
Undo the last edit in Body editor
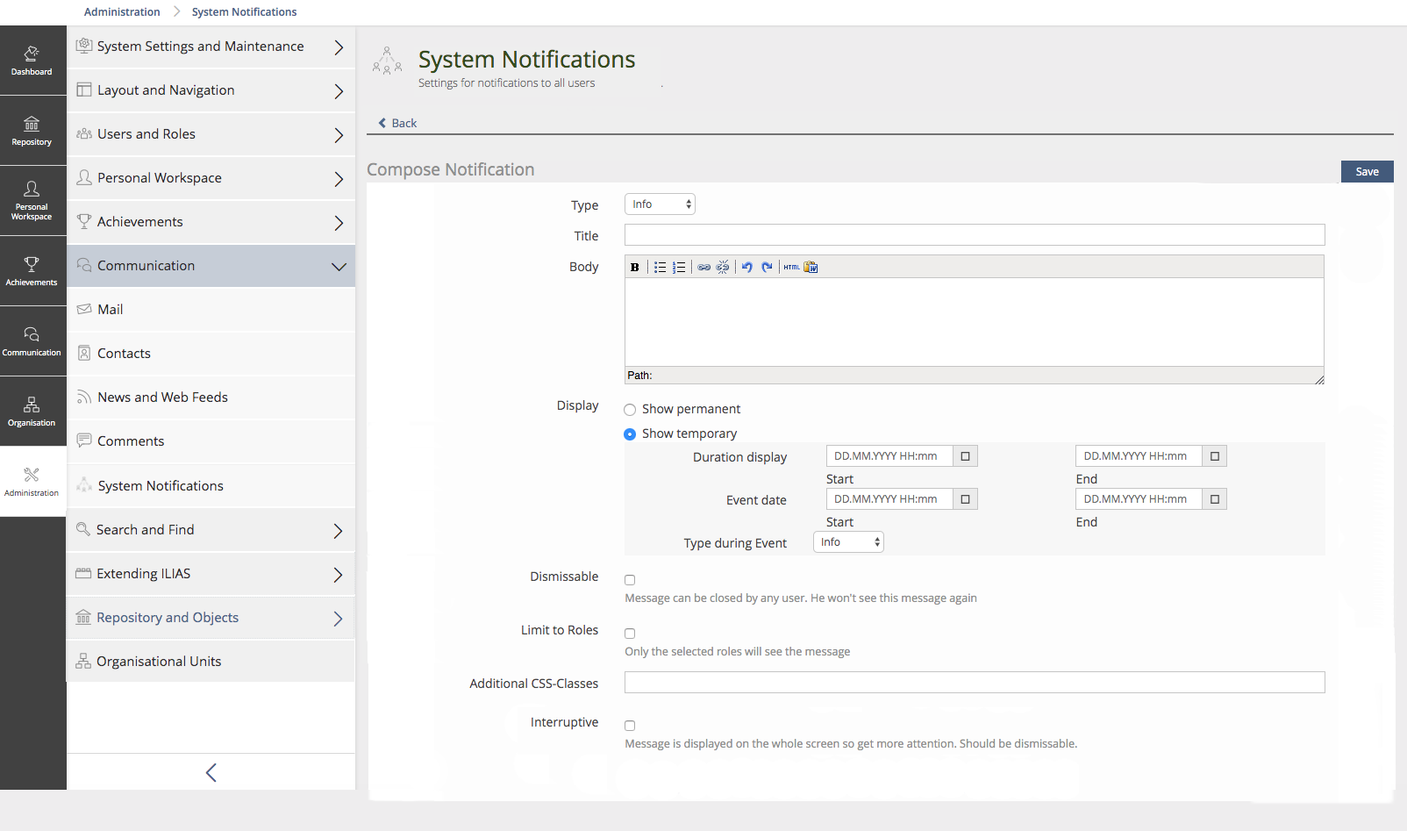pos(746,268)
